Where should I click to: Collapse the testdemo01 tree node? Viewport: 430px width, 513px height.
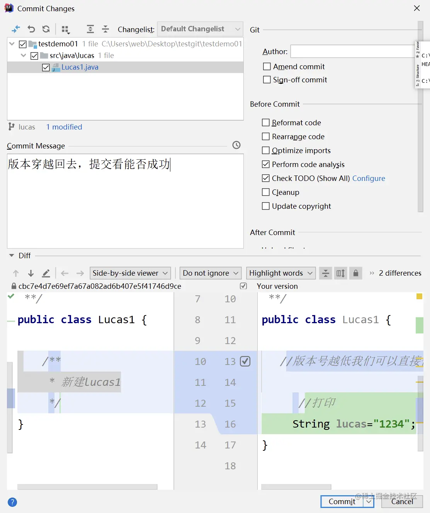[12, 44]
